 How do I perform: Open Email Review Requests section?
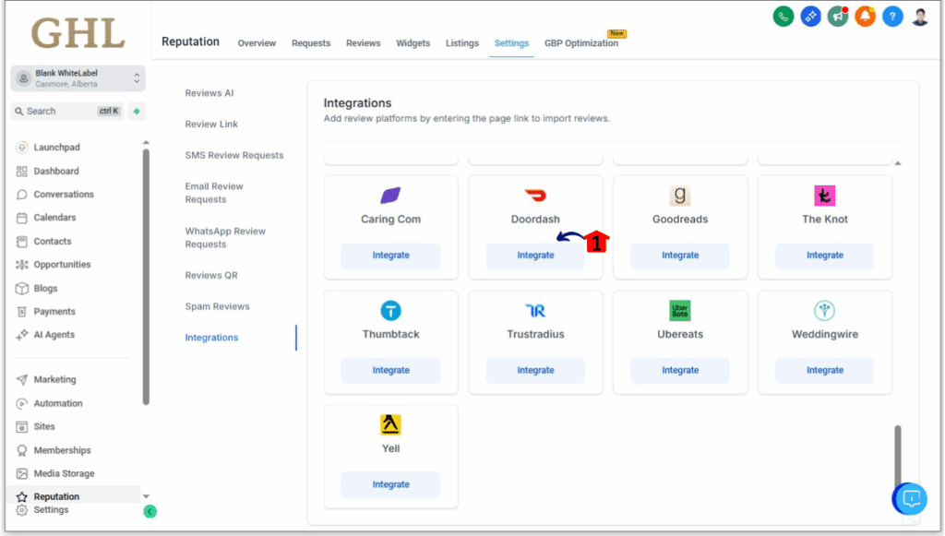214,193
